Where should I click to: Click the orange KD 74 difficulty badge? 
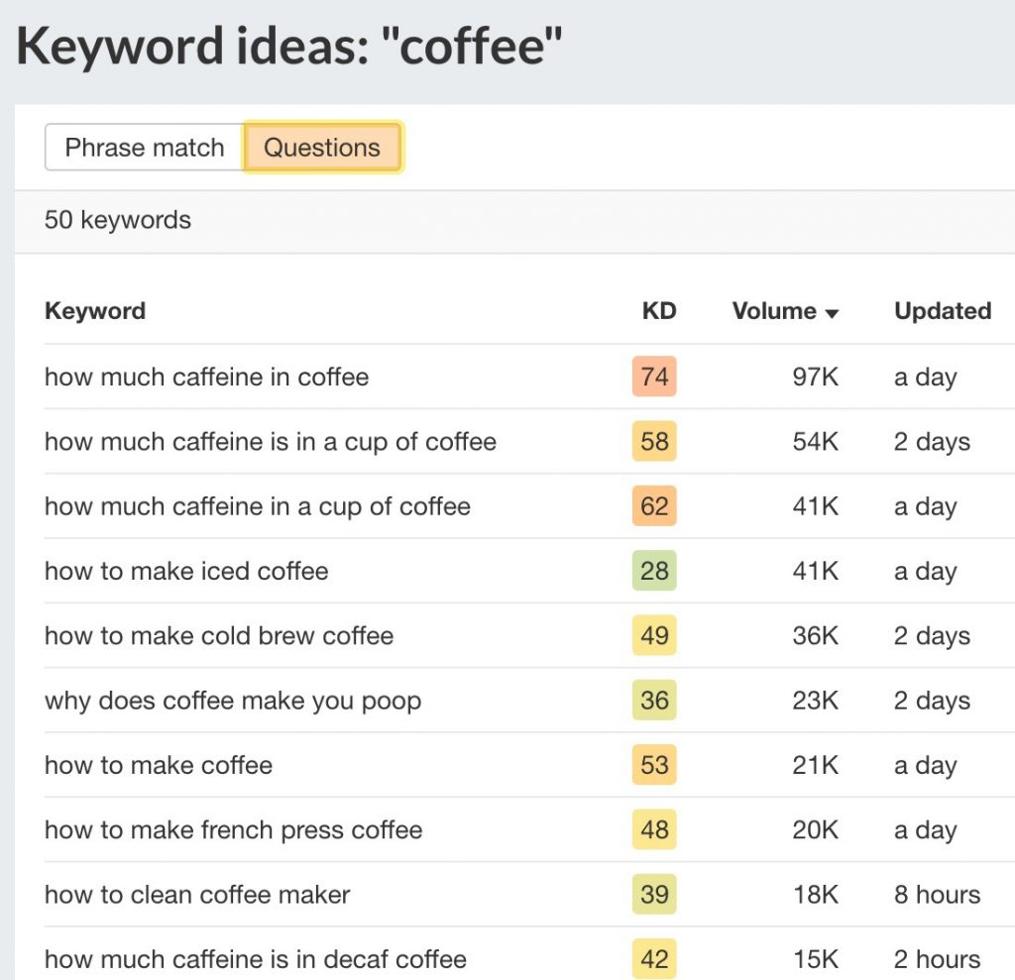[x=653, y=378]
